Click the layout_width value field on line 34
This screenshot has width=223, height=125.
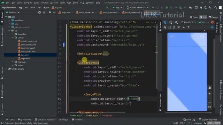click(133, 99)
